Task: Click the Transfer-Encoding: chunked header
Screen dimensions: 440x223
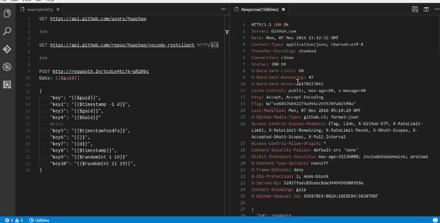Action: click(284, 51)
